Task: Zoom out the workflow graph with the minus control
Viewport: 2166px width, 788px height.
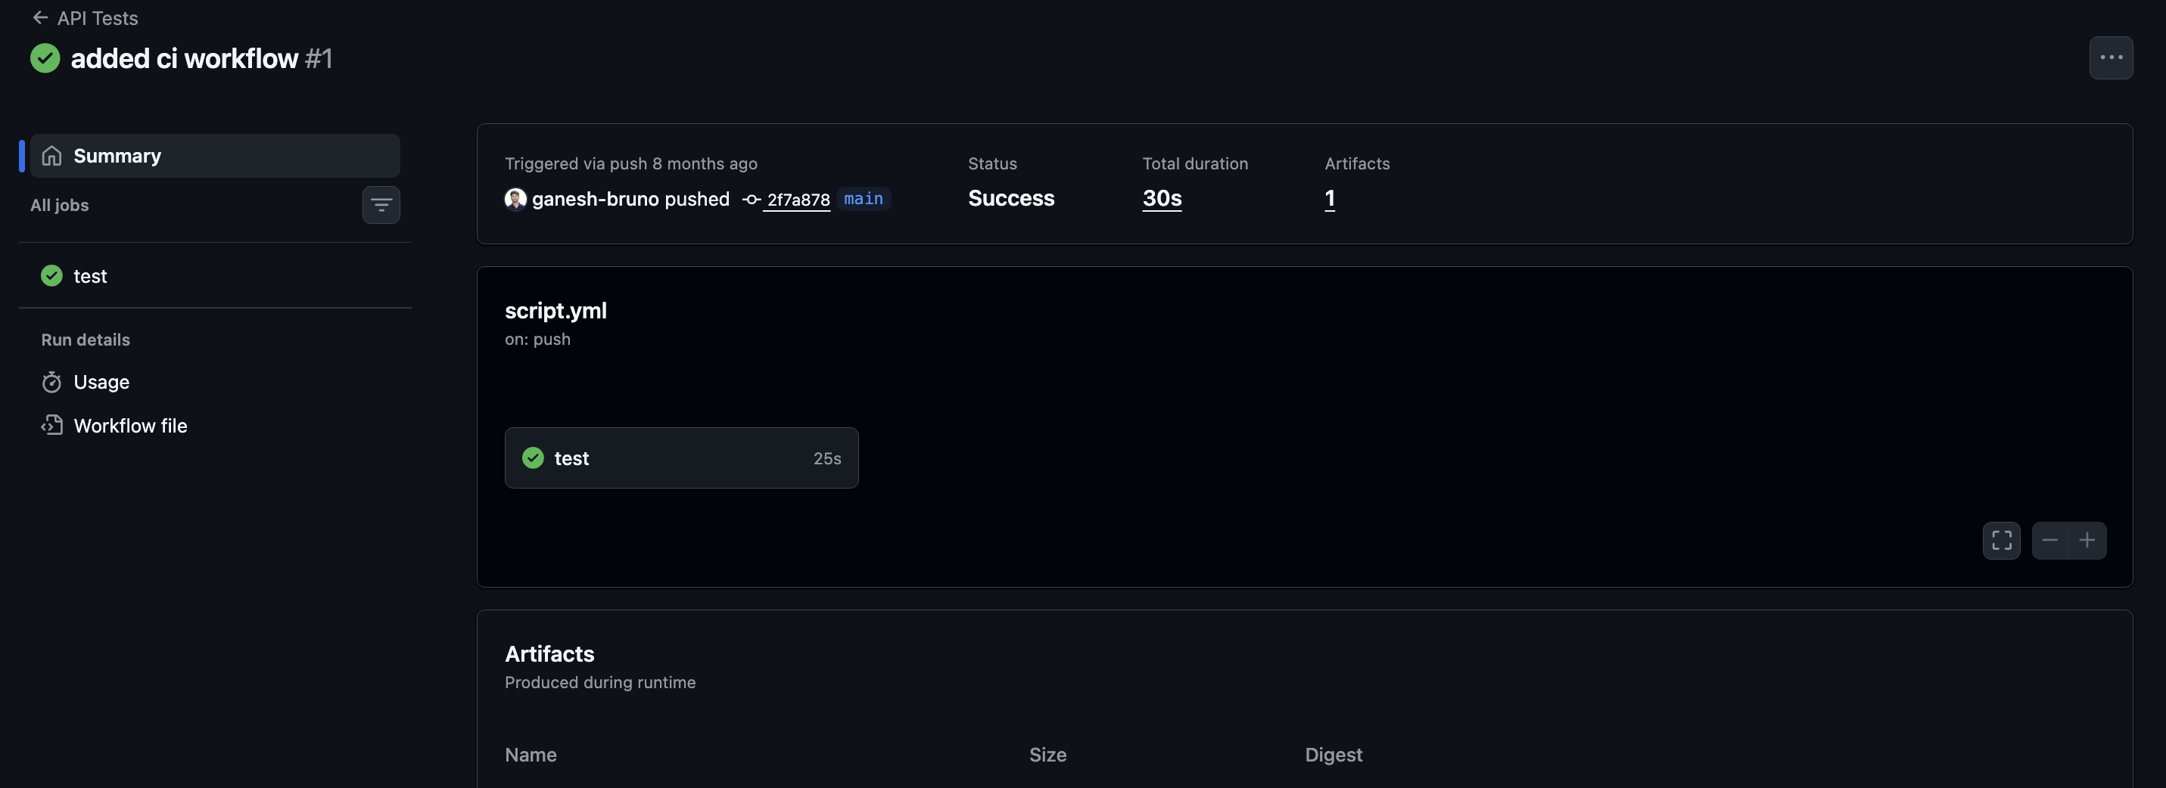Action: 2049,540
